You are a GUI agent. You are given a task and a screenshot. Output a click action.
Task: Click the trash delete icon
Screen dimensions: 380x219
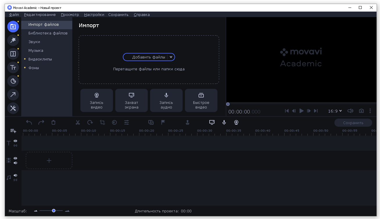pos(53,122)
